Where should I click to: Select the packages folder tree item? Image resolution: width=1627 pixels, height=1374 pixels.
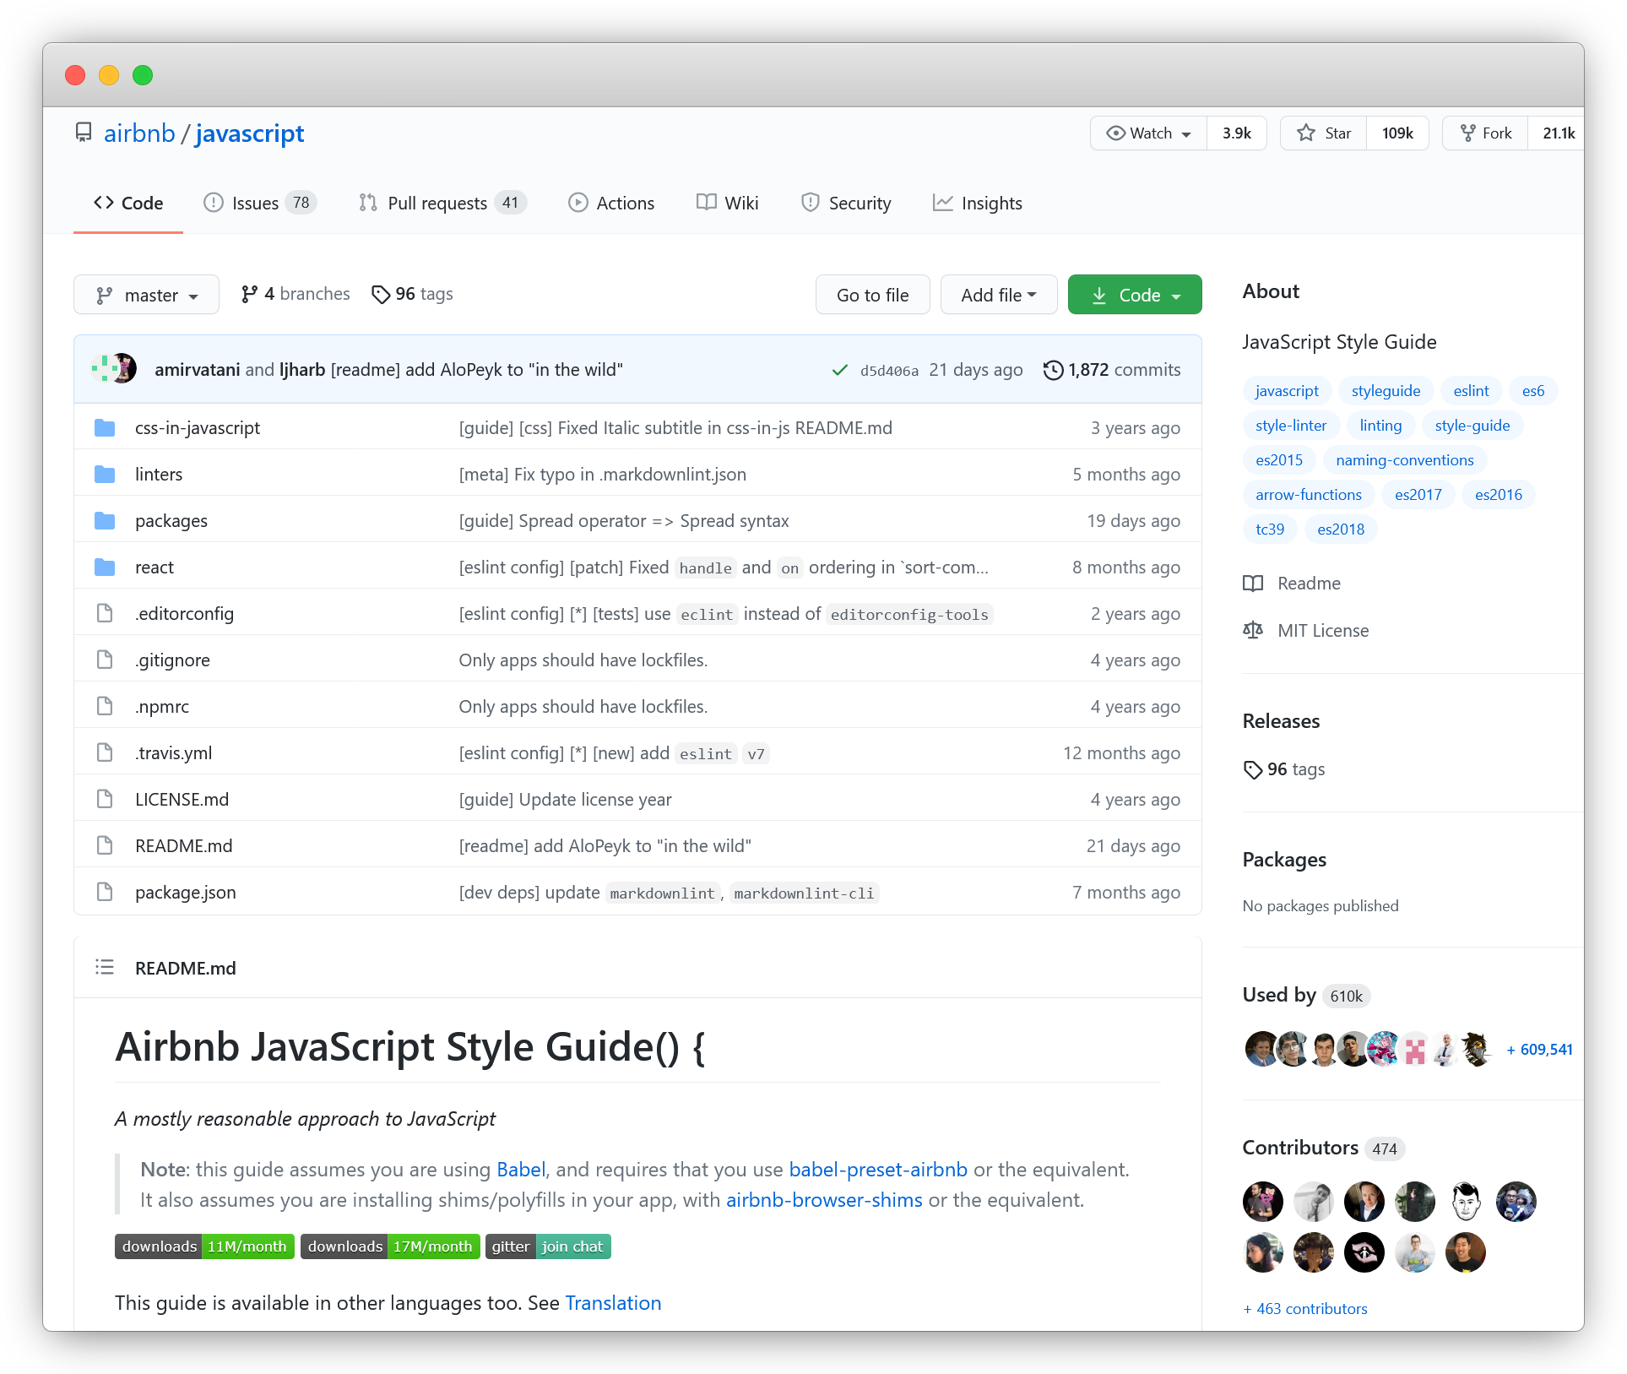[x=169, y=521]
